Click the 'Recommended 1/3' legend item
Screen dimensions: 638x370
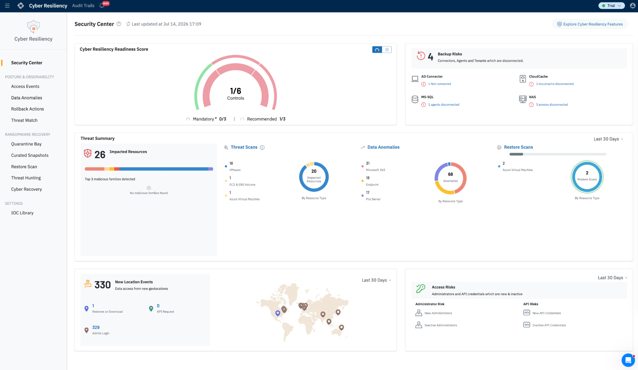(x=263, y=119)
